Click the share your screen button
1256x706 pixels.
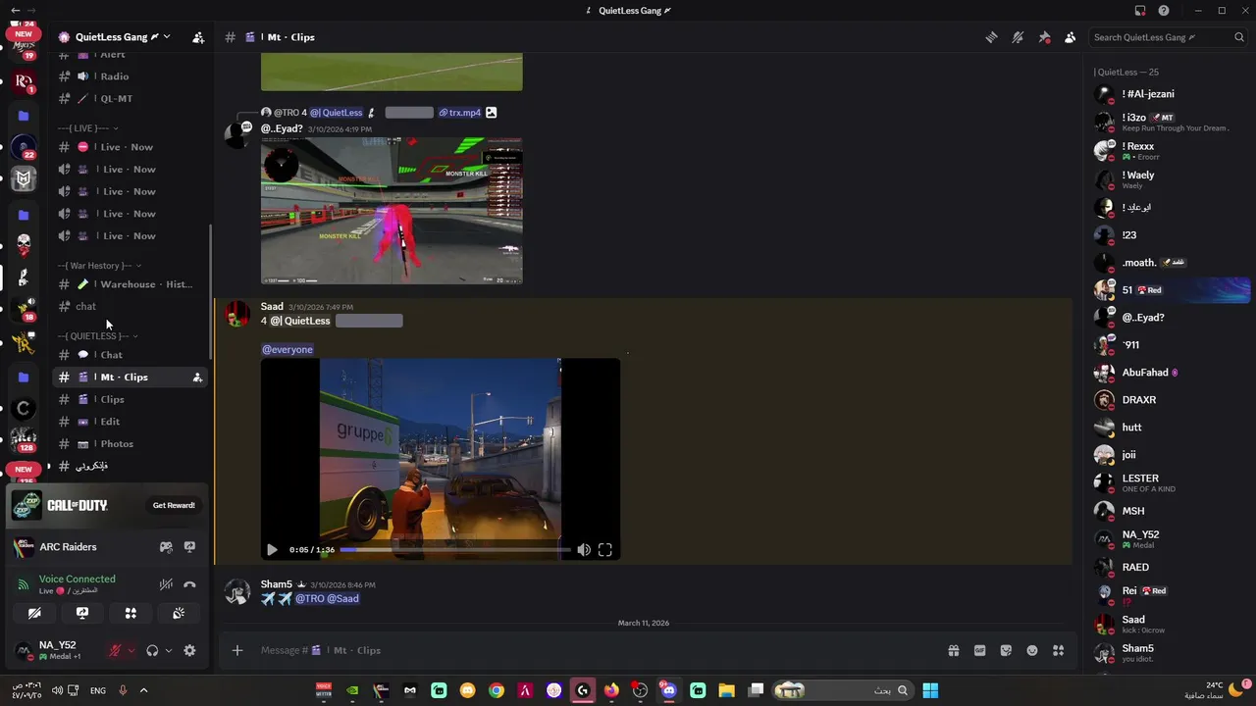click(82, 613)
